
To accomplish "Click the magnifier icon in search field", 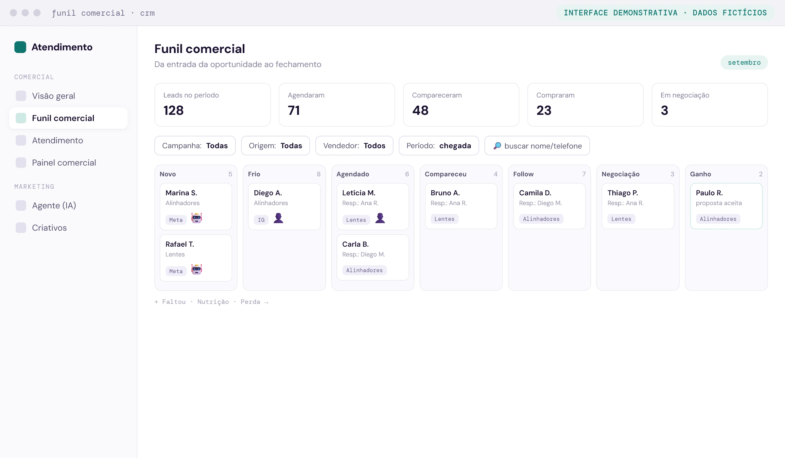I will point(497,146).
